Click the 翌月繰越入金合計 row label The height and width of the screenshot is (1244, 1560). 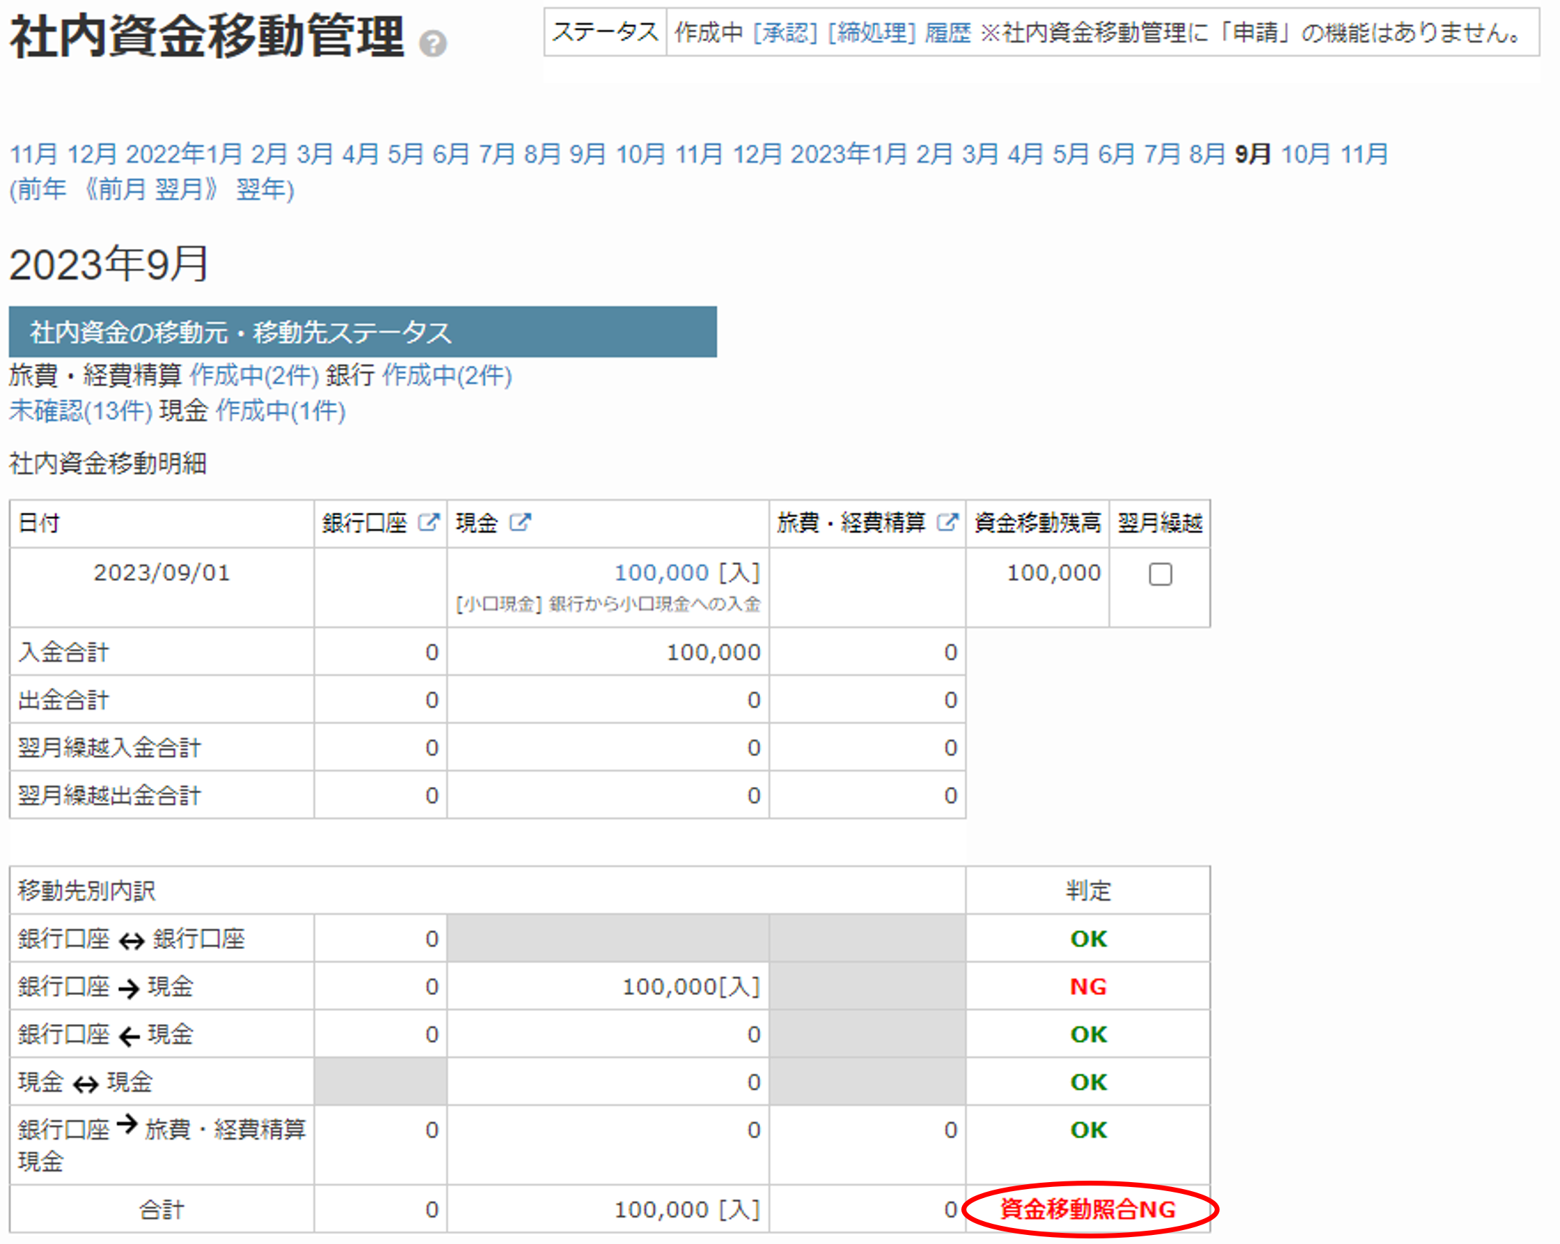tap(109, 748)
